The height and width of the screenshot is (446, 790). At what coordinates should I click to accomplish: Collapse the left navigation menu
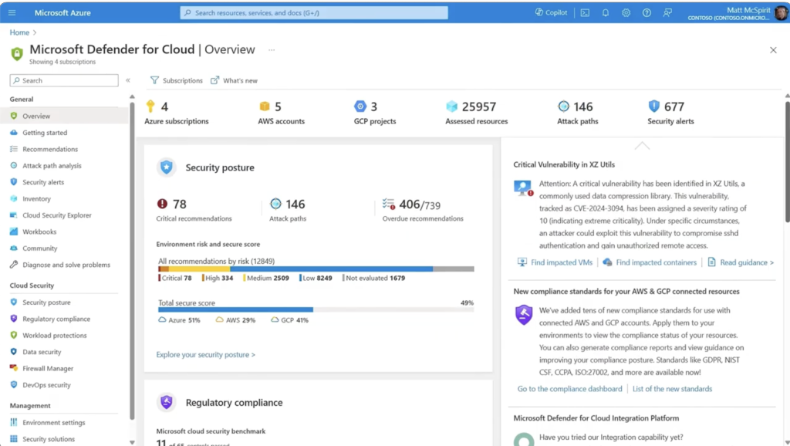128,80
